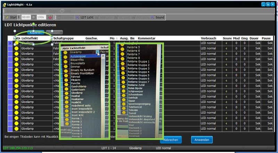The width and height of the screenshot is (278, 153).
Task: Click the Eing. column header
Action: tap(245, 38)
